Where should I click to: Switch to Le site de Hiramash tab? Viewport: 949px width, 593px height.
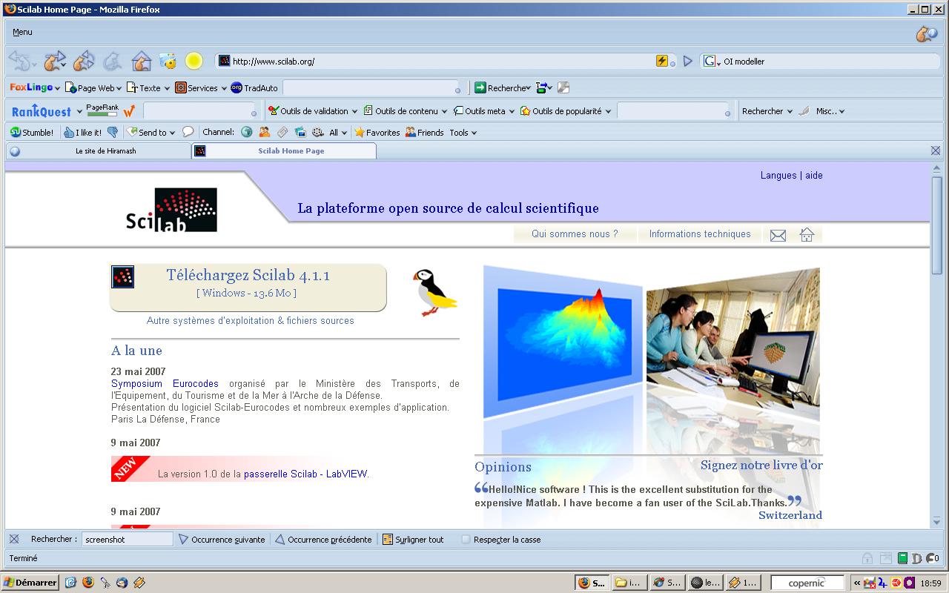[x=99, y=150]
